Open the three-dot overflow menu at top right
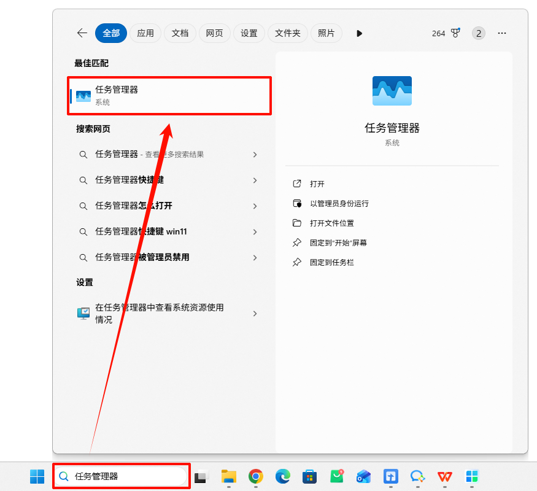537x491 pixels. pyautogui.click(x=502, y=33)
